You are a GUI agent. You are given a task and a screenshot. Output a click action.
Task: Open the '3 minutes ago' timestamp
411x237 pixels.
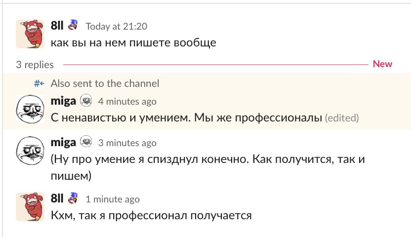point(127,143)
